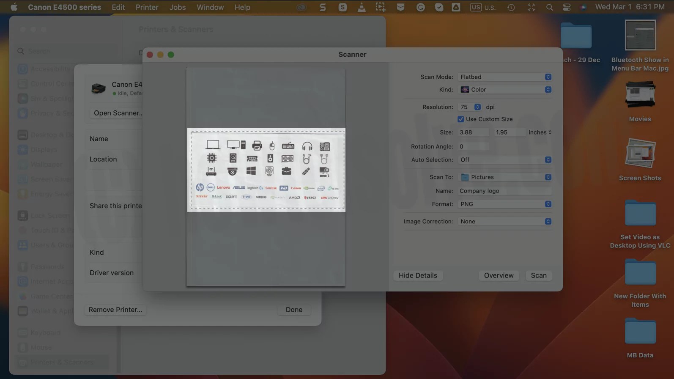Open Spotlight search in the menu bar
Viewport: 674px width, 379px height.
[x=549, y=7]
